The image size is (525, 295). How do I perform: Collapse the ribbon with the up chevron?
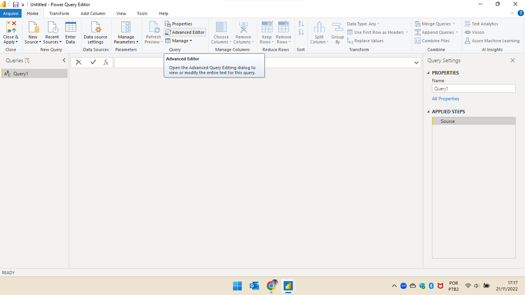point(512,13)
